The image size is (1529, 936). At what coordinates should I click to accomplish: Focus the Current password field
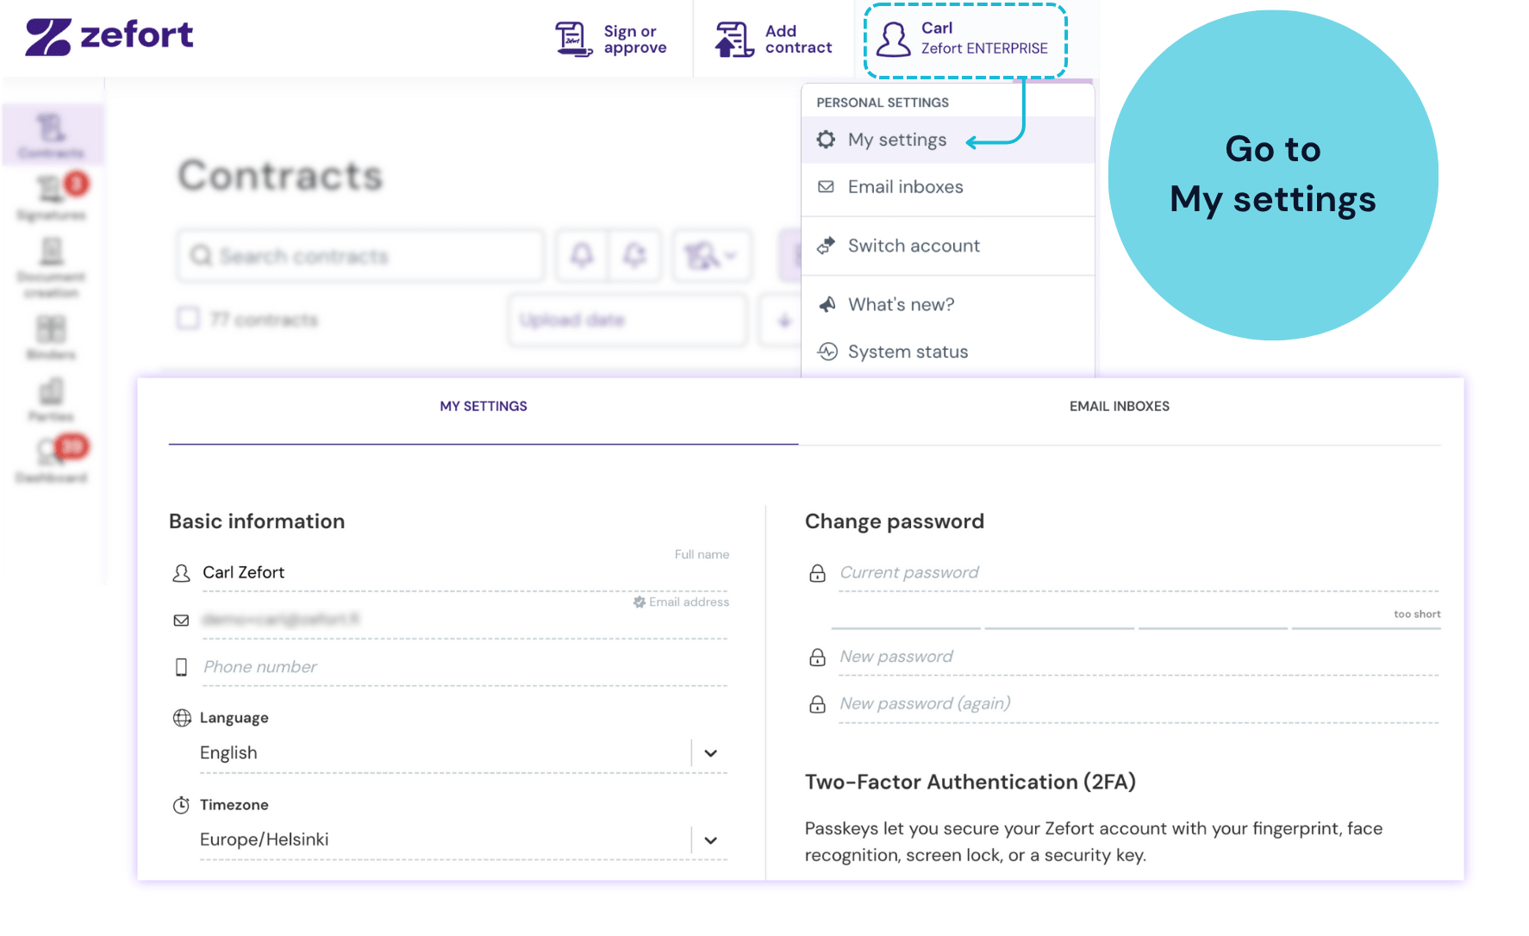click(1139, 573)
